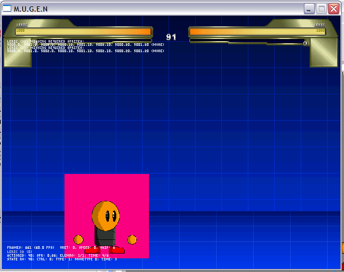Click the M.U.G.E.N window title bar icon
Viewport: 344px width, 272px height.
(x=7, y=8)
